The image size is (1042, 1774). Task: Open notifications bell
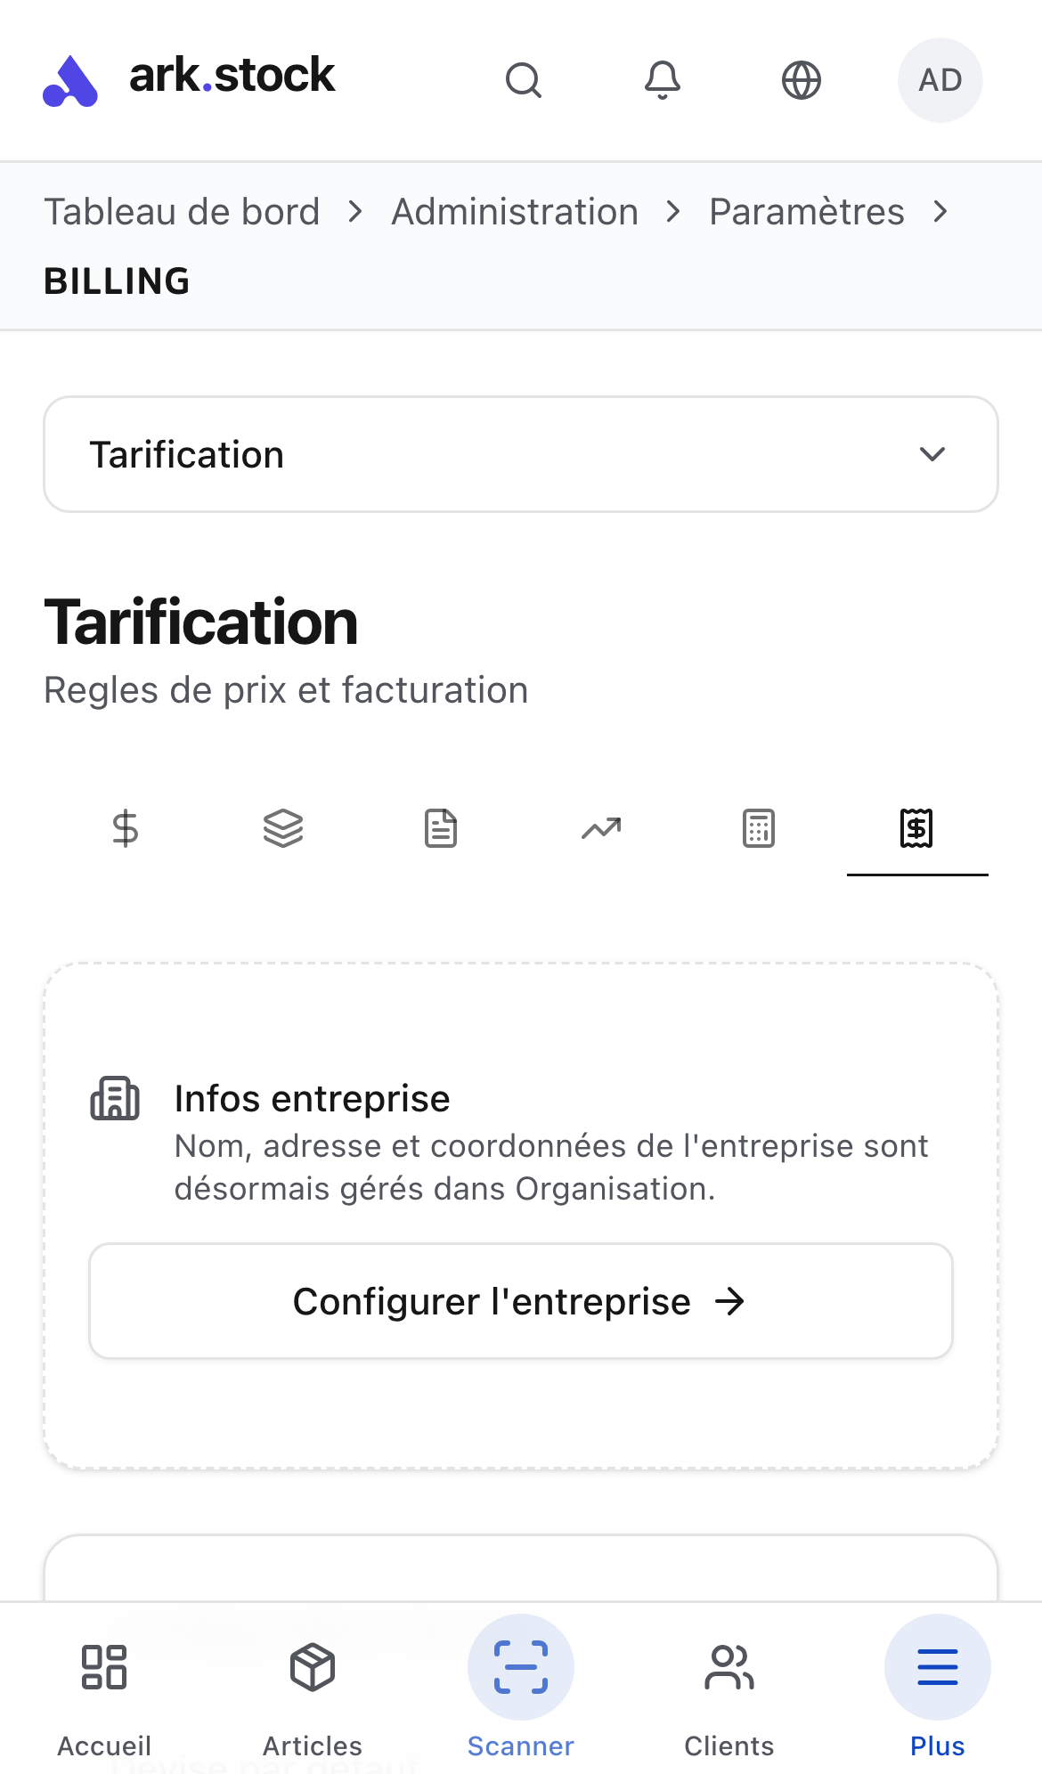pyautogui.click(x=663, y=80)
